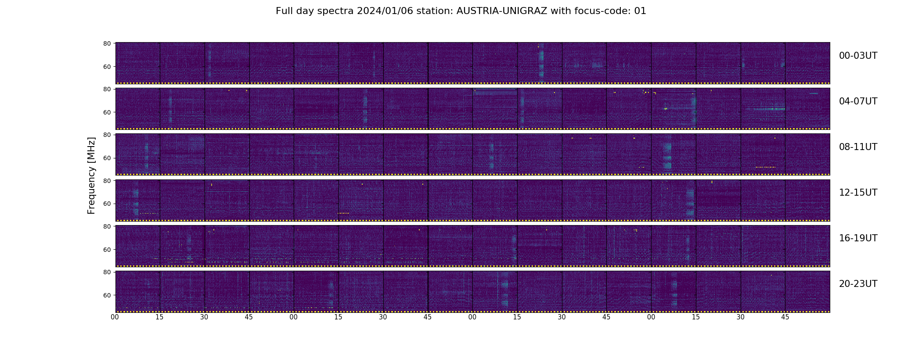Click the 60 tick of the 08-11UT row
This screenshot has width=922, height=351.
tap(107, 158)
